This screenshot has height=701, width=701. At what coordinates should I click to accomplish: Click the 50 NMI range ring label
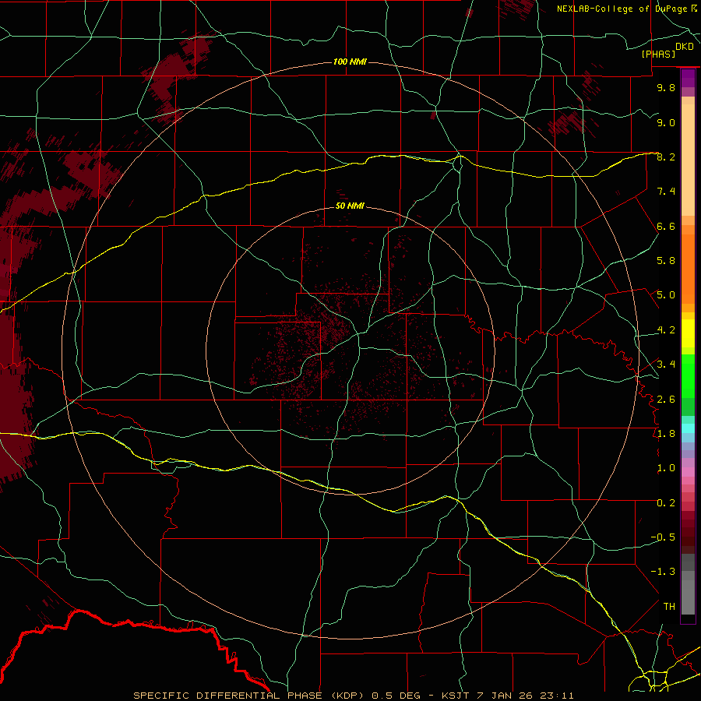click(x=350, y=206)
